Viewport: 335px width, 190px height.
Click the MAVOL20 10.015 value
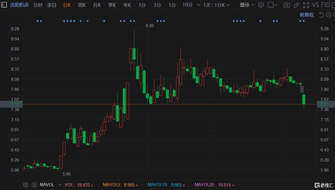point(214,185)
